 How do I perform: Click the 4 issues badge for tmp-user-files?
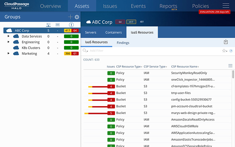coord(111,93)
